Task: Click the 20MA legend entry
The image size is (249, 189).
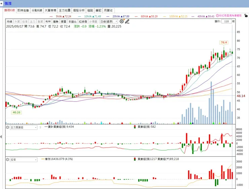Action: pyautogui.click(x=118, y=16)
